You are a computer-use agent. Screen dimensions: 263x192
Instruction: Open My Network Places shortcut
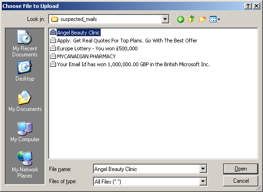(25, 165)
